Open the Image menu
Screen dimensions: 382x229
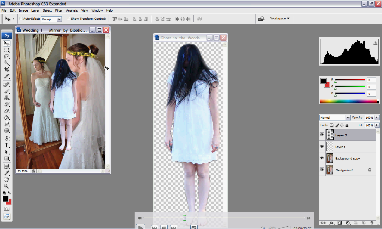pos(23,10)
